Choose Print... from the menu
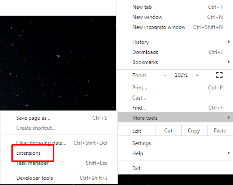233x185 pixels. [x=175, y=88]
